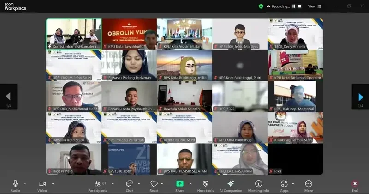Start sharing with green Share button
Image resolution: width=369 pixels, height=194 pixels.
(x=180, y=184)
